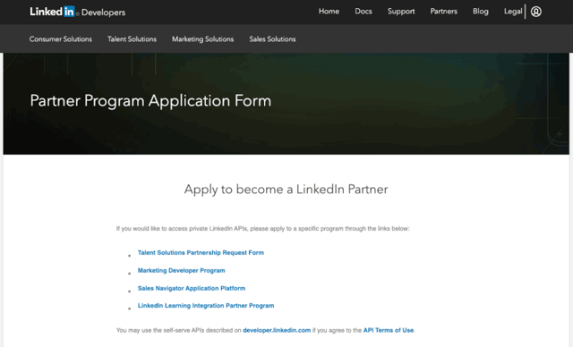
Task: Select the Talent Solutions tab
Action: point(132,39)
